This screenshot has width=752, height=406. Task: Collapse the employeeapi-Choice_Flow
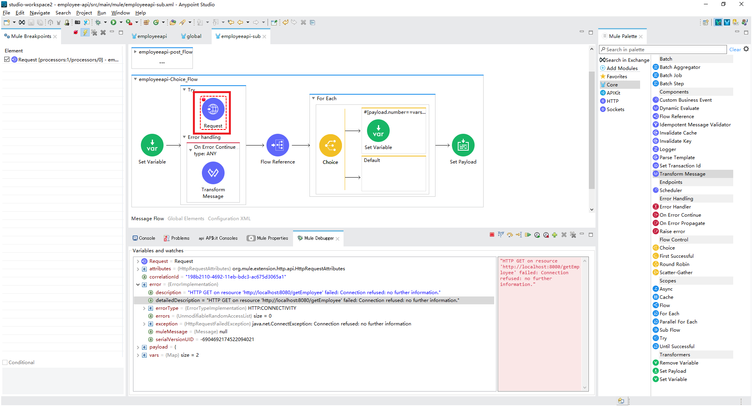(135, 79)
